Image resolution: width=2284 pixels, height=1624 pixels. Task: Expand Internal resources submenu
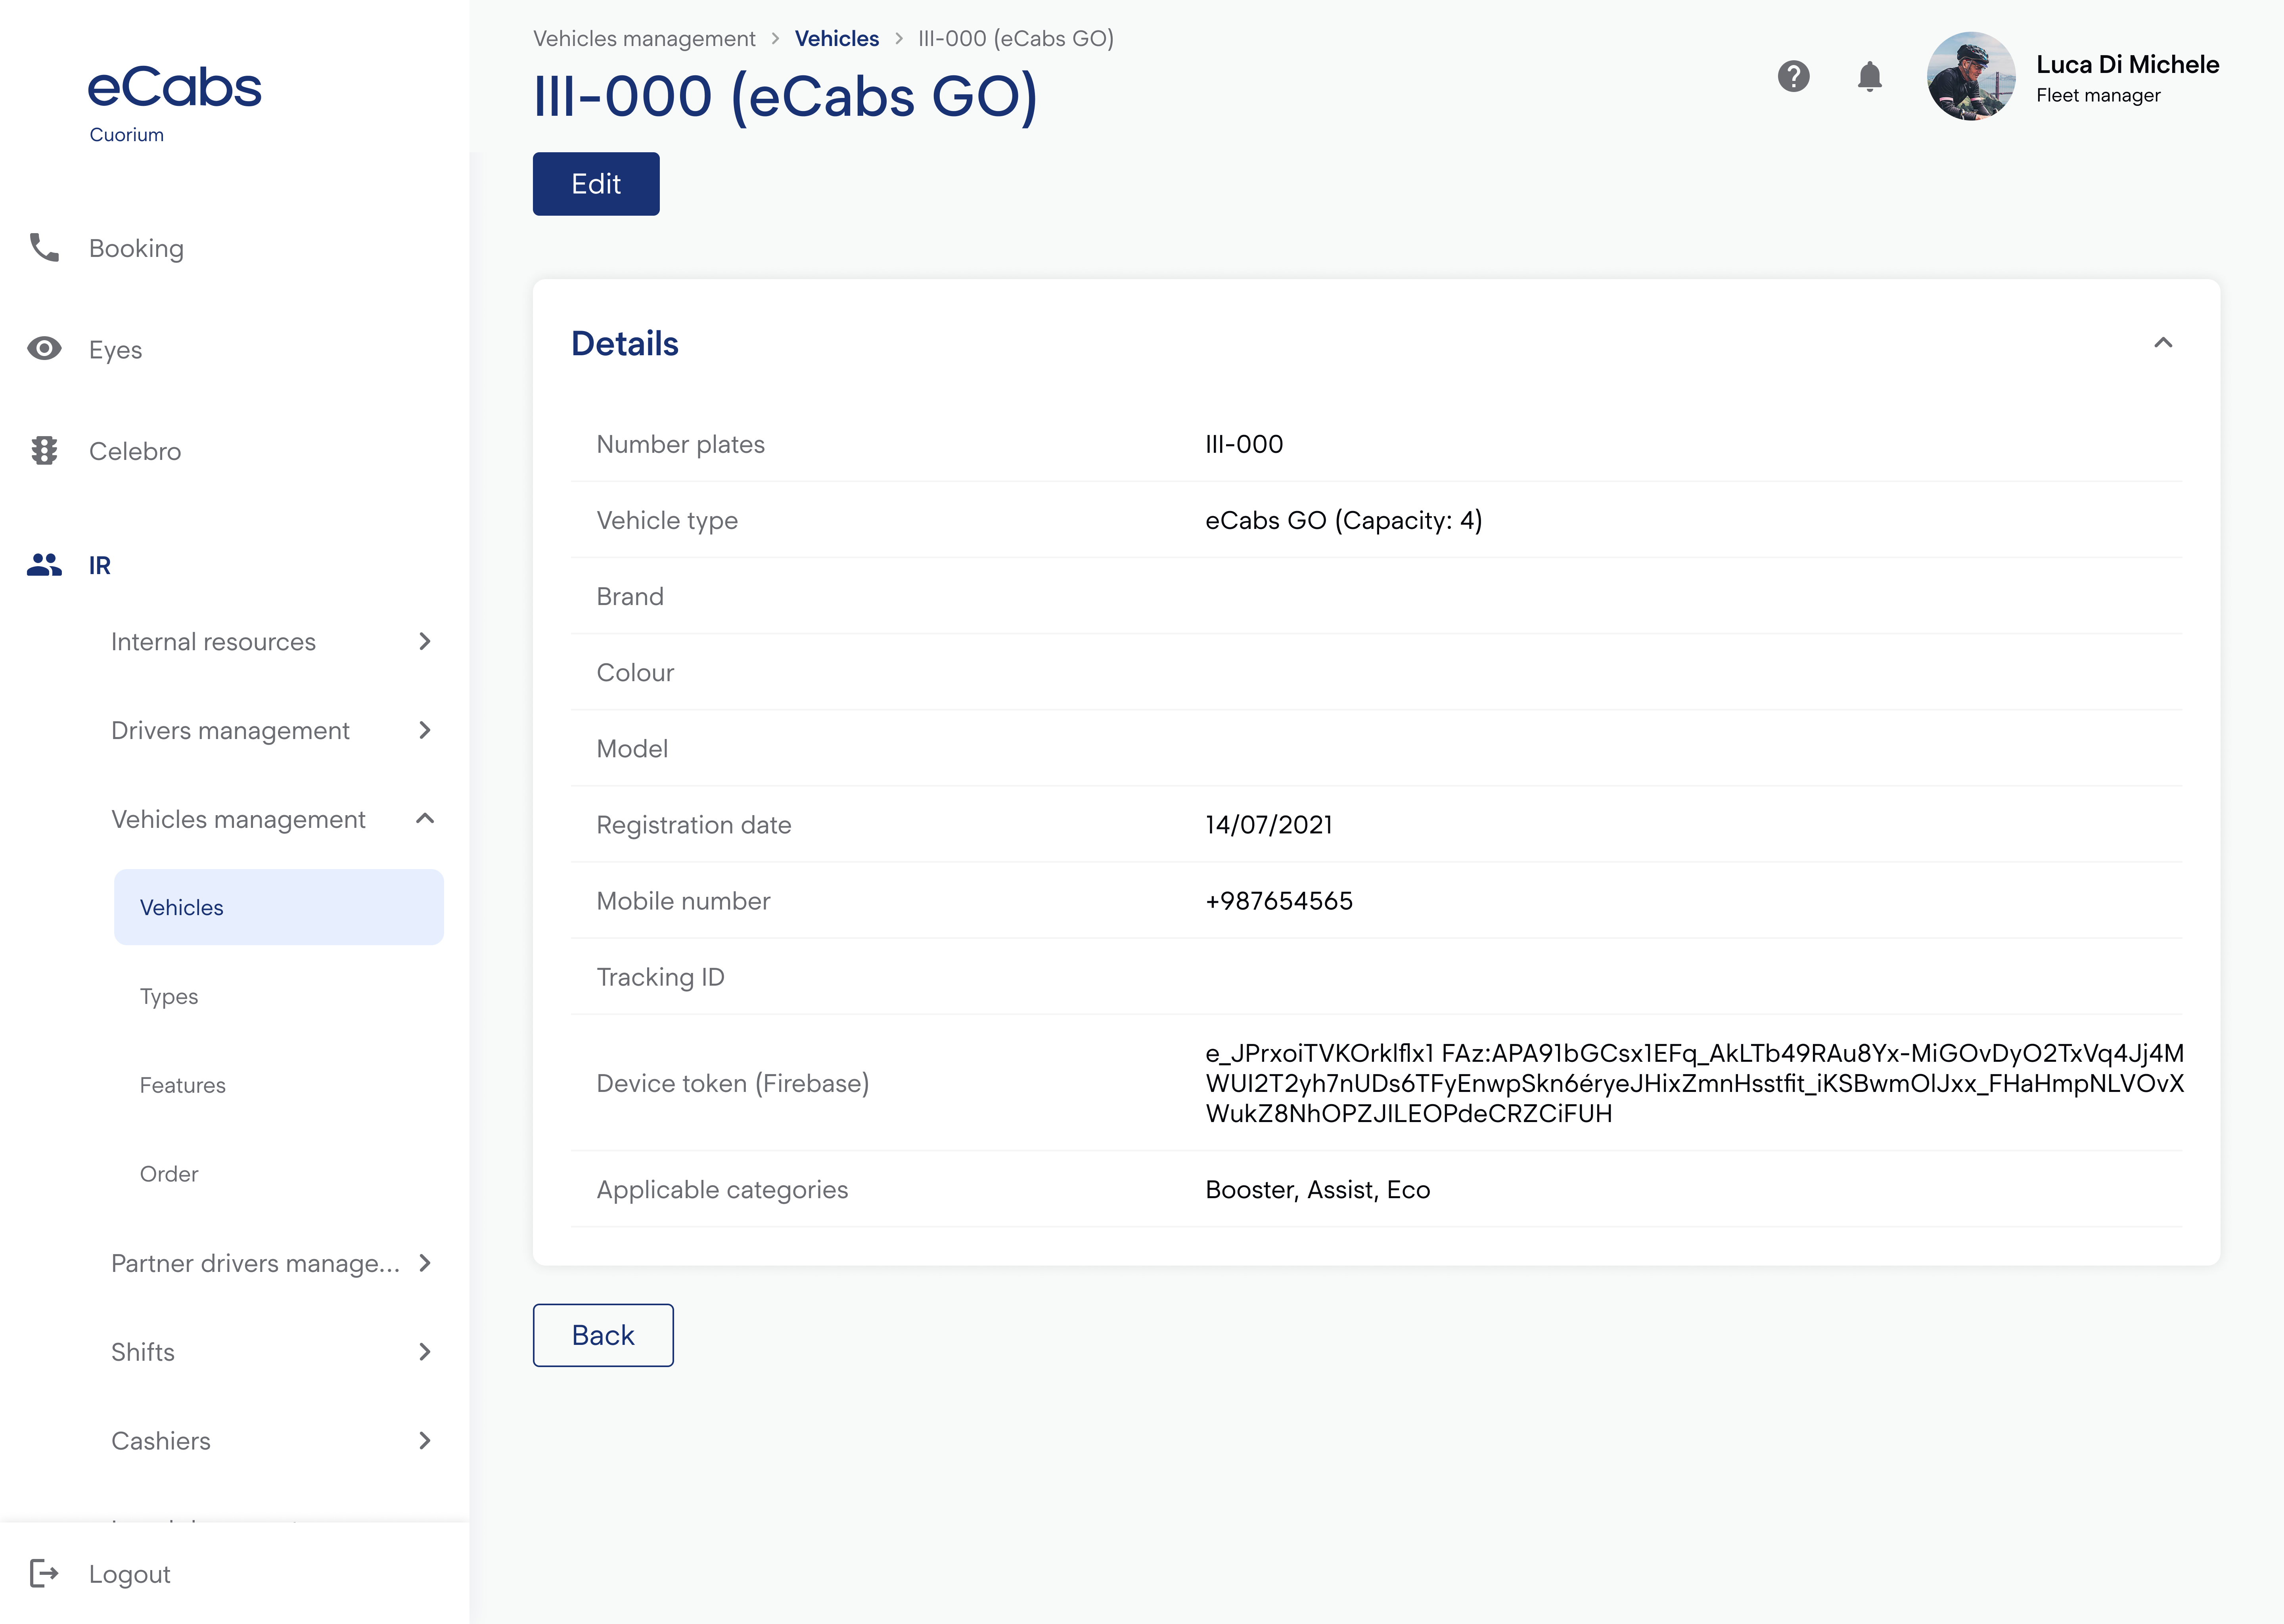pyautogui.click(x=425, y=641)
